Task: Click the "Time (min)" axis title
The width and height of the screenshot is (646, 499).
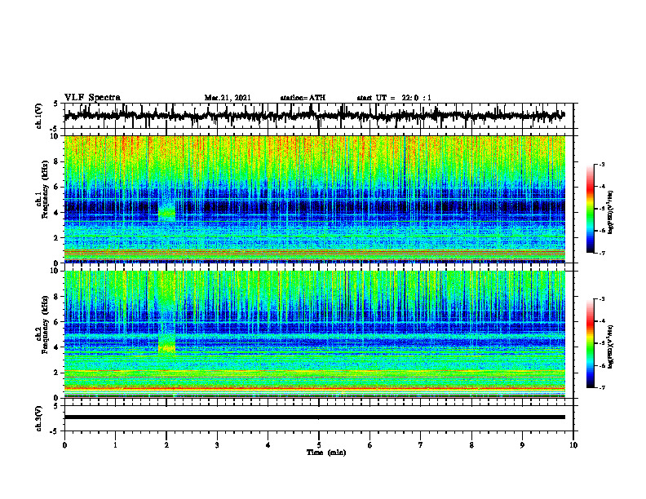Action: pyautogui.click(x=326, y=453)
